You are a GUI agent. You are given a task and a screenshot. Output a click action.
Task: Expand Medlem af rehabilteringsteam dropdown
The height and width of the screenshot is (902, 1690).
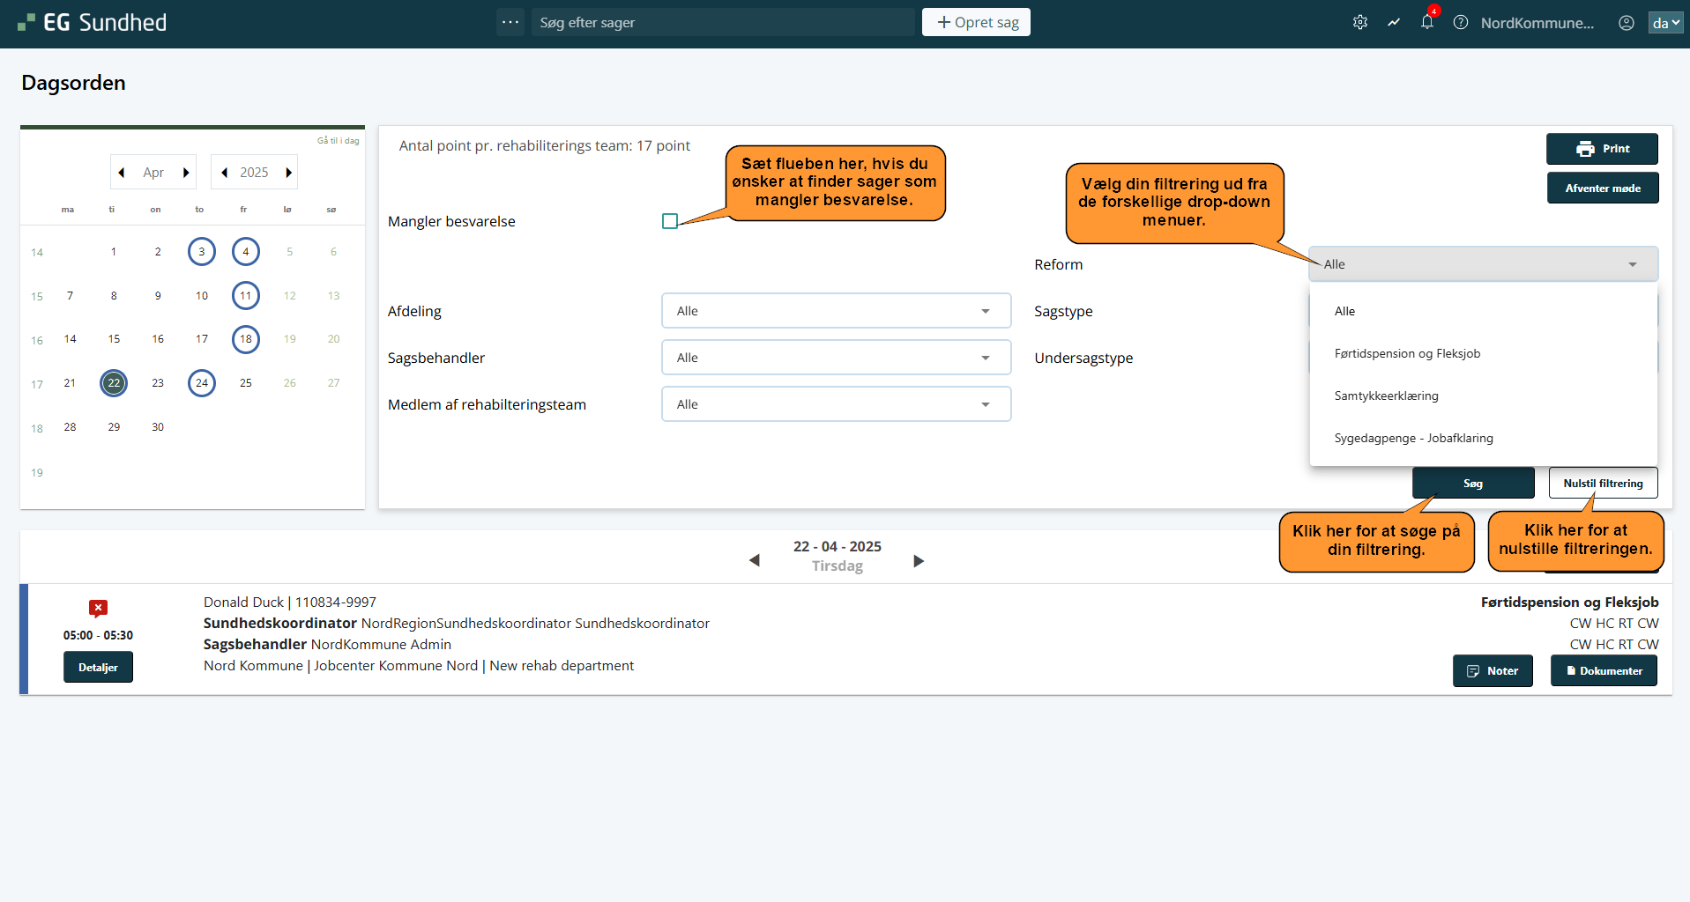[x=836, y=404]
